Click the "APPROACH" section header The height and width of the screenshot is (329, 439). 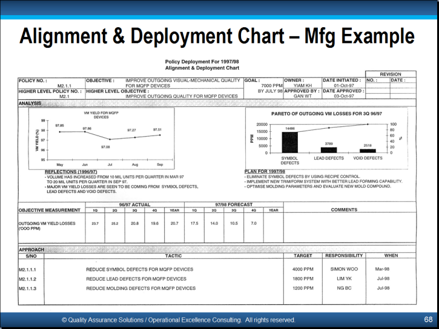(31, 250)
